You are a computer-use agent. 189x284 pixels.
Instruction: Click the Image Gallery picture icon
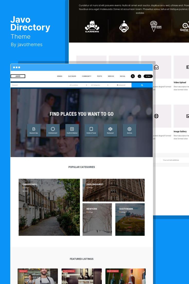point(187,116)
